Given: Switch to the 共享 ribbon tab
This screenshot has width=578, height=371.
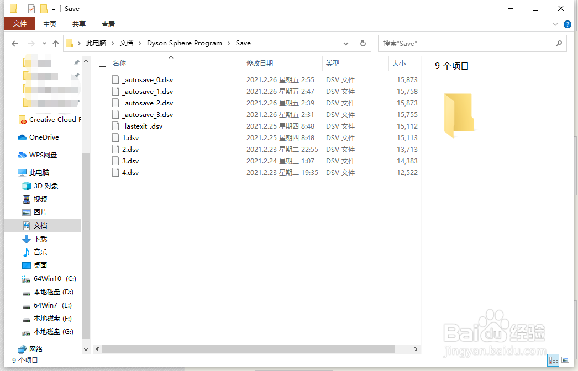Looking at the screenshot, I should (78, 24).
